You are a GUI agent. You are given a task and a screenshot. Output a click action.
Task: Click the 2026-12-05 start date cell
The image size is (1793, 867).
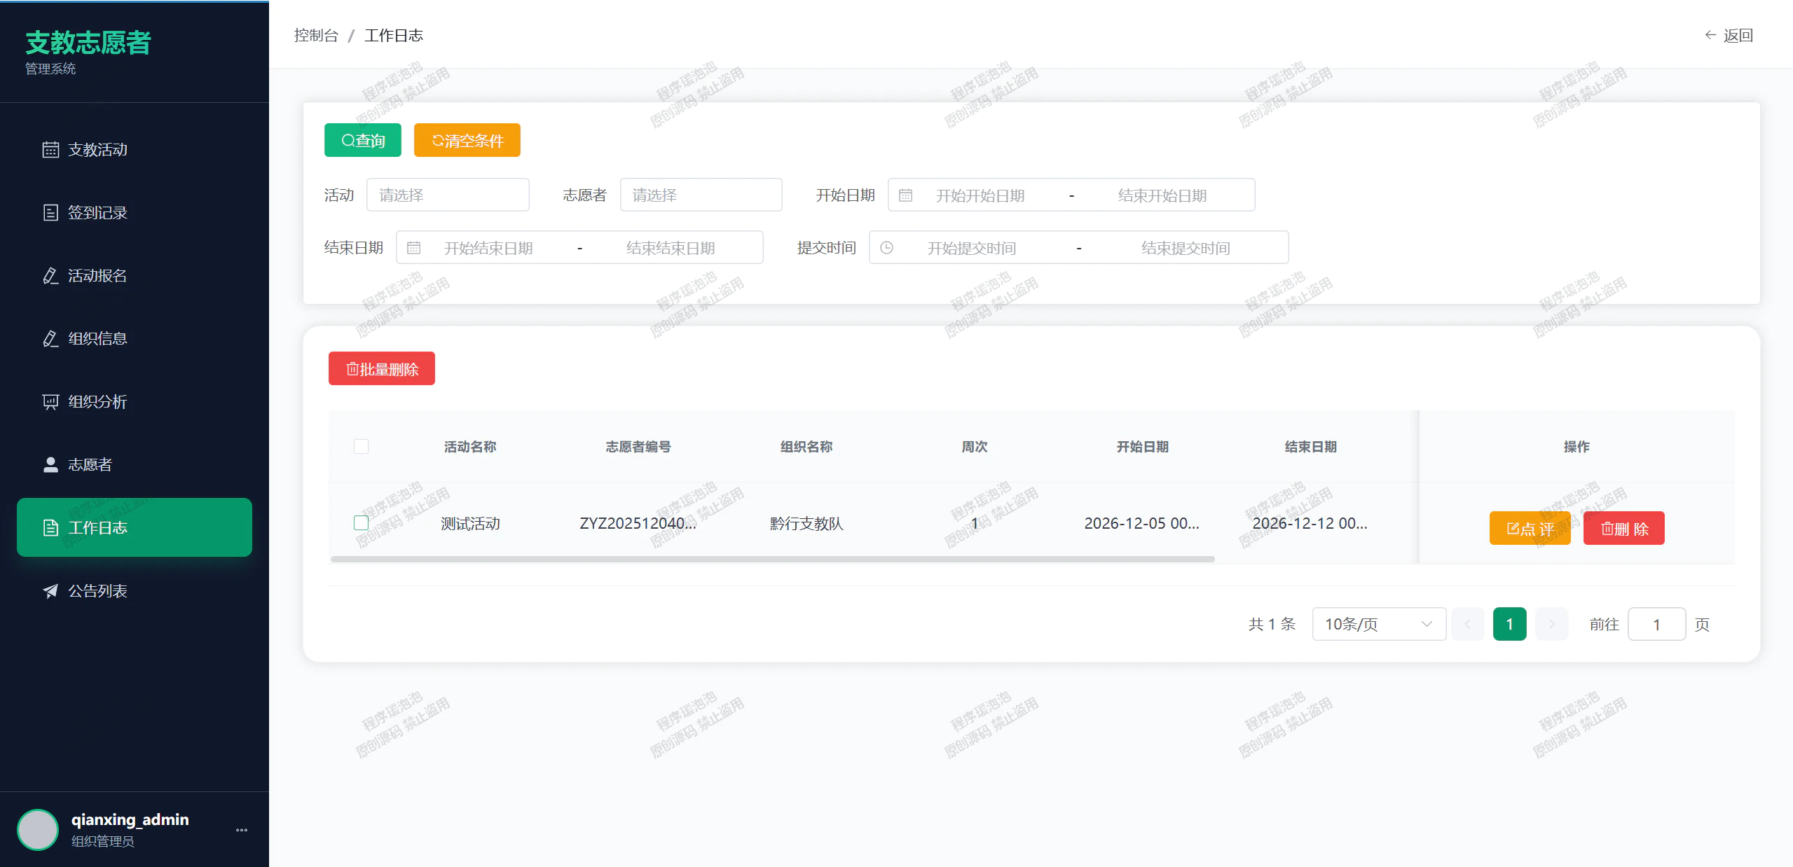[1142, 523]
